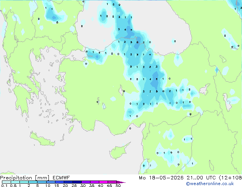Click the 5–10 mm legend swatch
The height and width of the screenshot is (187, 242).
point(42,182)
